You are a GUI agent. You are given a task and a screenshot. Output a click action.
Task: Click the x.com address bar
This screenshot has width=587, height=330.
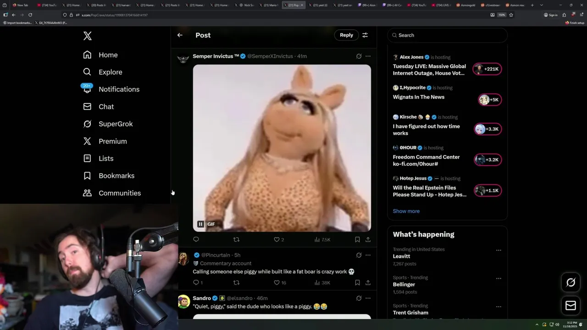pyautogui.click(x=275, y=15)
